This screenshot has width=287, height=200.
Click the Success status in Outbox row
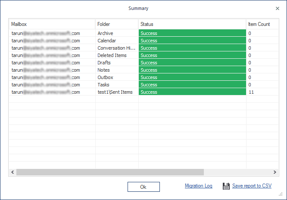click(192, 77)
